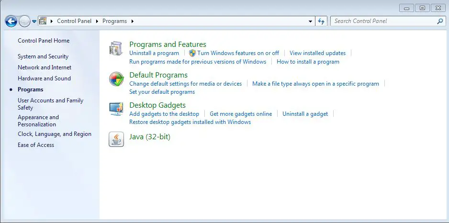The width and height of the screenshot is (449, 223).
Task: Click Uninstall a program link
Action: pos(154,53)
